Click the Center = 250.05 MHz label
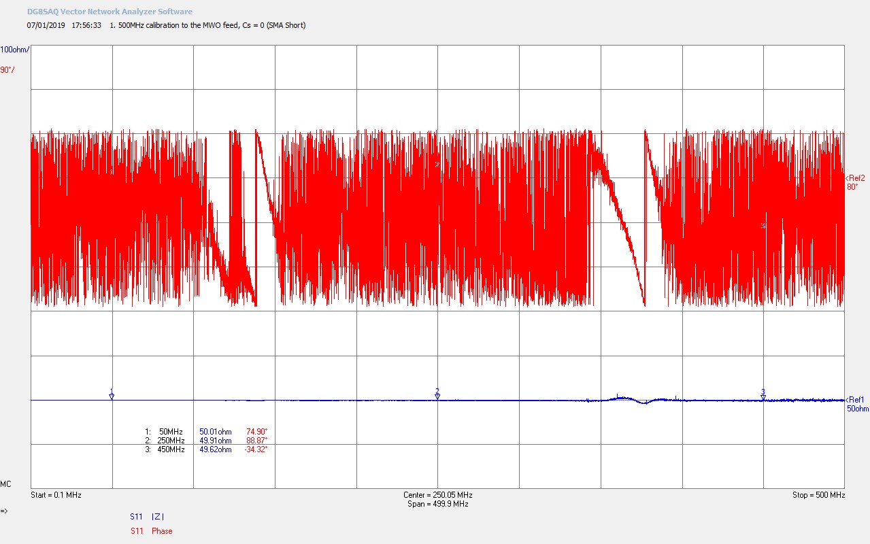This screenshot has width=870, height=544. [x=437, y=495]
